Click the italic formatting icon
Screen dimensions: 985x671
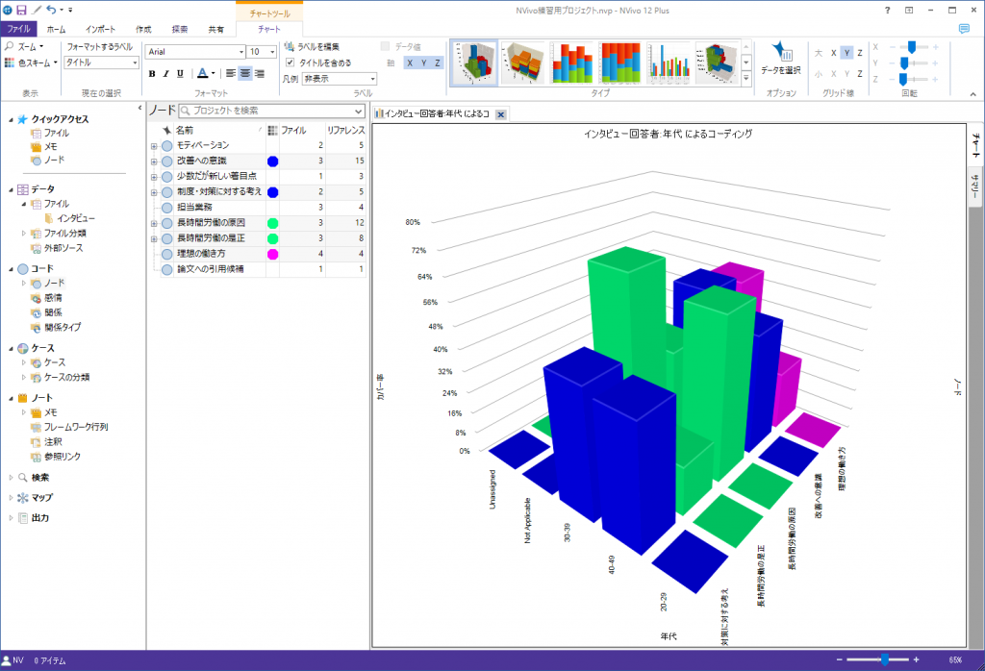(165, 73)
